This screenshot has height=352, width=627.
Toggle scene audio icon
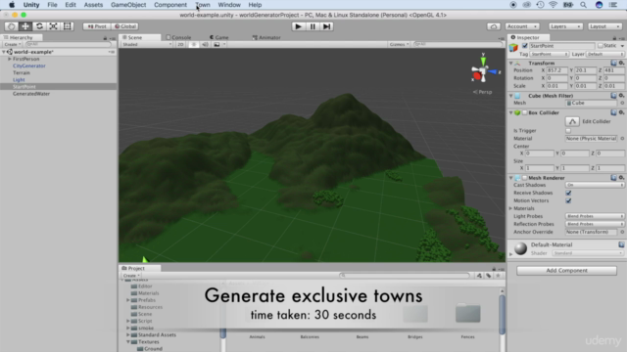(205, 44)
